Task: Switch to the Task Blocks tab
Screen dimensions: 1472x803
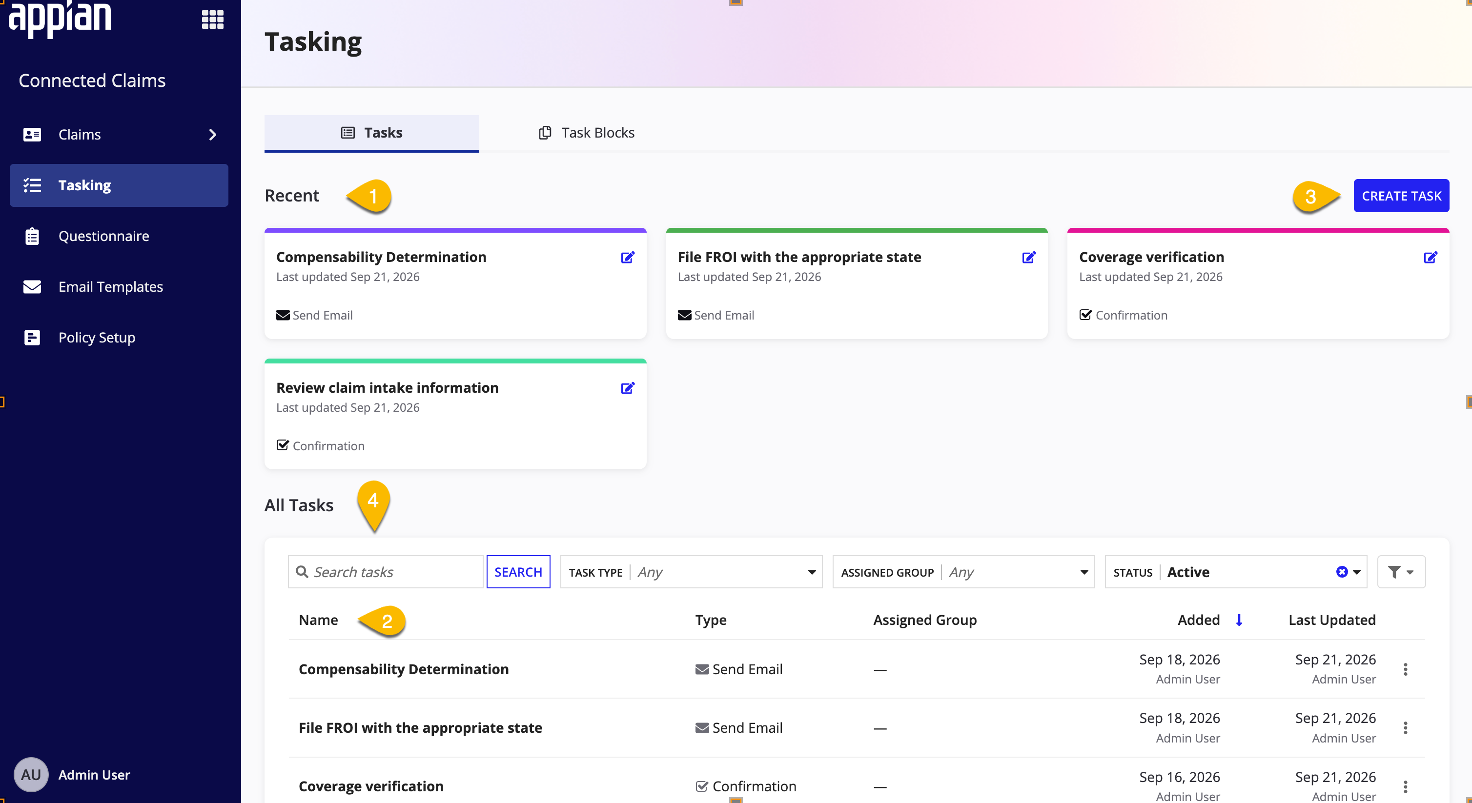Action: [586, 133]
